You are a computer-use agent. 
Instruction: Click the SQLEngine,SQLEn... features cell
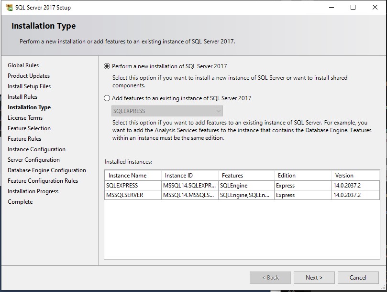(246, 195)
